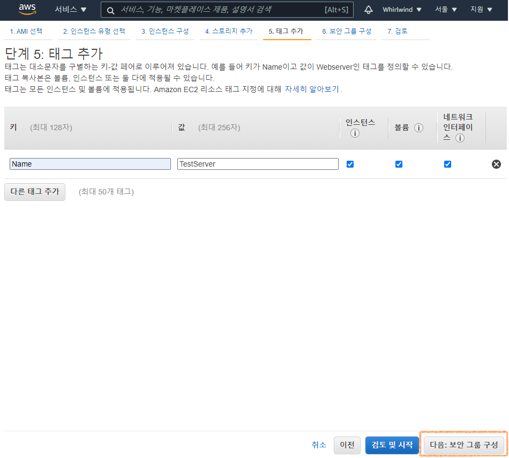
Task: Click the [Alt+S] shortcut hint
Action: pyautogui.click(x=336, y=10)
